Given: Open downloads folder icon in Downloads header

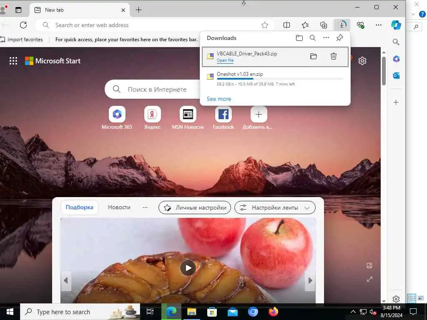Looking at the screenshot, I should pyautogui.click(x=299, y=38).
